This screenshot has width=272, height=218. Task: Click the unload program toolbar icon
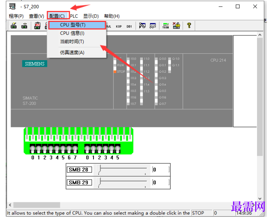pyautogui.click(x=24, y=26)
